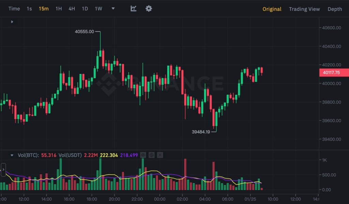Choose the 4H interval
The image size is (349, 204).
pos(72,9)
